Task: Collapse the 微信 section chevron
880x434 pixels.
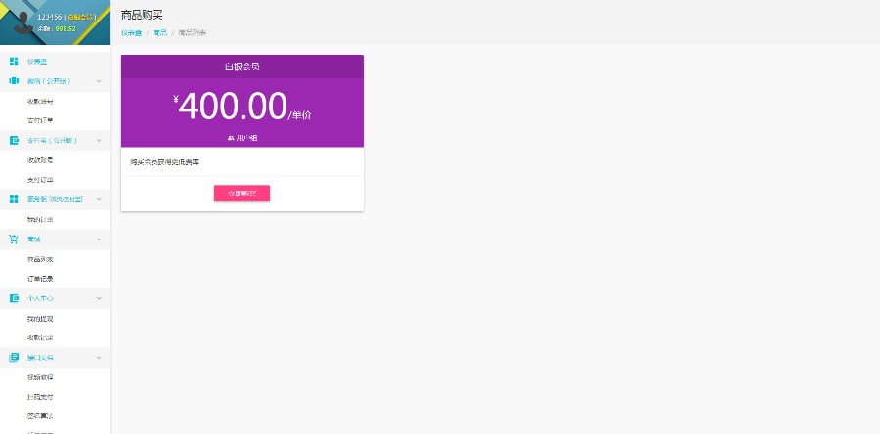Action: (x=99, y=80)
